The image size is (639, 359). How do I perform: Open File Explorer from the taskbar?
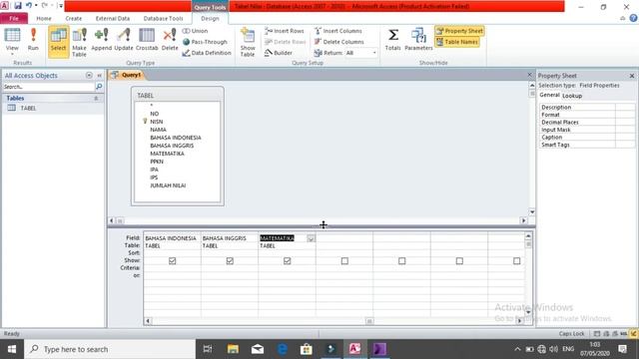[x=233, y=349]
